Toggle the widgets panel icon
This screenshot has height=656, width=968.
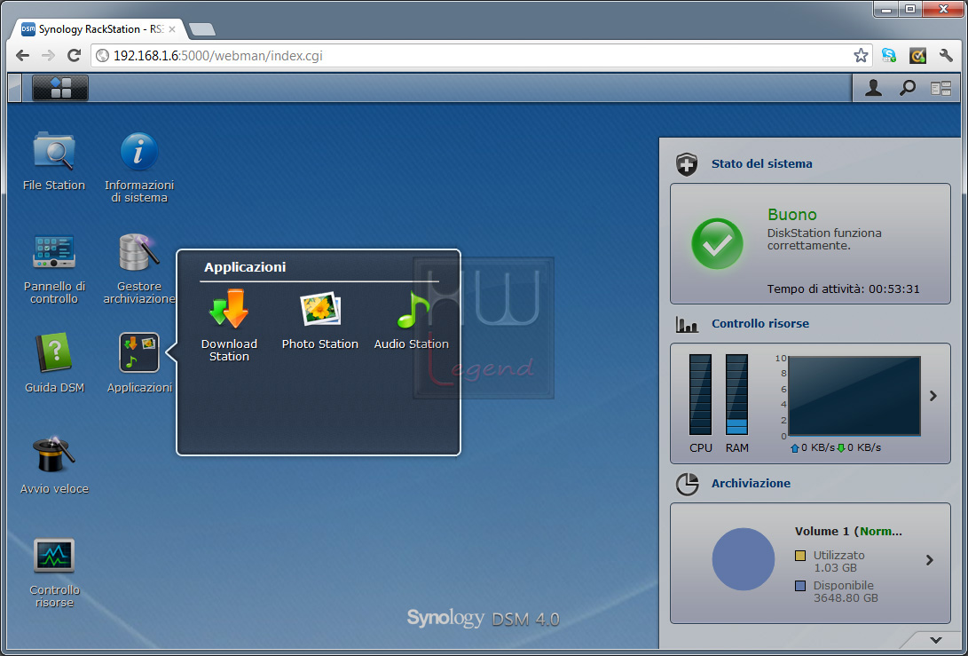click(940, 89)
